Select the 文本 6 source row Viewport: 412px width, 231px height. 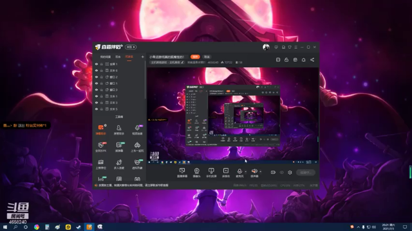point(119,71)
